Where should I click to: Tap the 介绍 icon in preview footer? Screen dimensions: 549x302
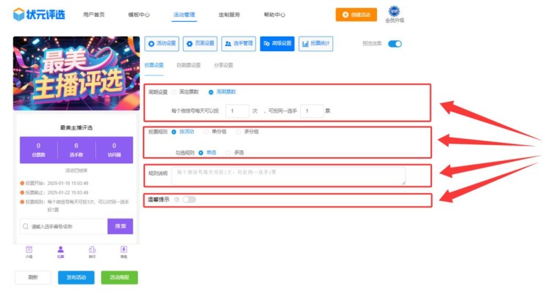point(29,251)
